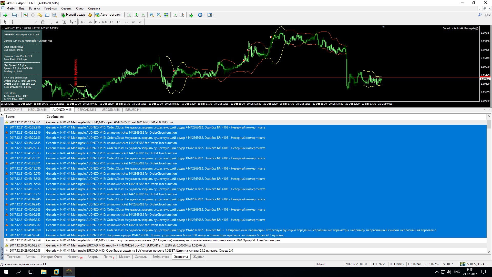Switch timeframe to D1

(x=126, y=22)
